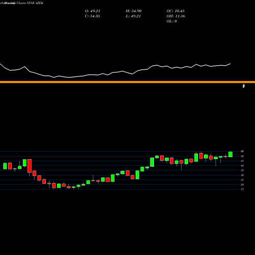Select the tall red candle falling from 46 to 32

[30, 166]
